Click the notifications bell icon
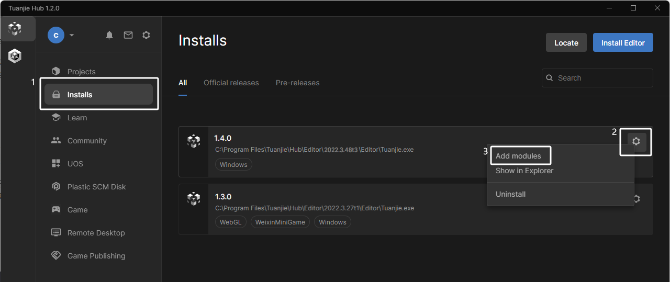670x282 pixels. click(109, 35)
